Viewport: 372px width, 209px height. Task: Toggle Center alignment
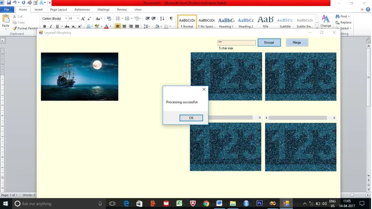point(124,26)
